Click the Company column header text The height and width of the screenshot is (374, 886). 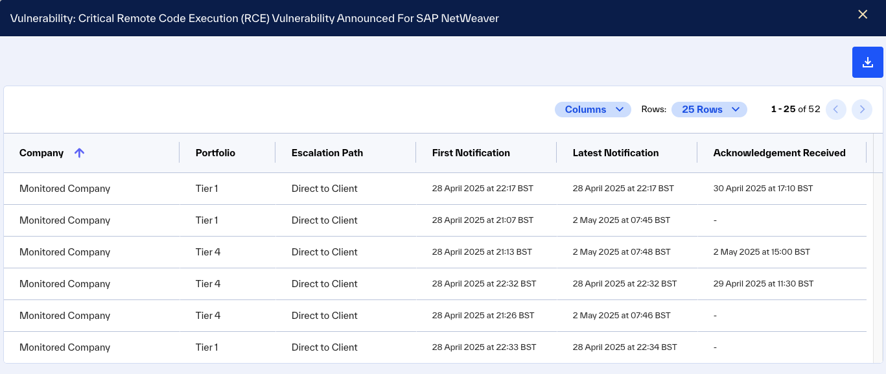point(41,153)
